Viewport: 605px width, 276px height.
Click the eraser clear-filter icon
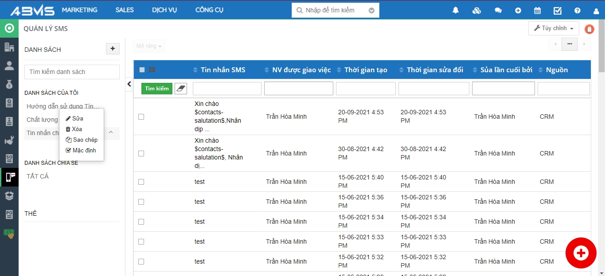[181, 89]
